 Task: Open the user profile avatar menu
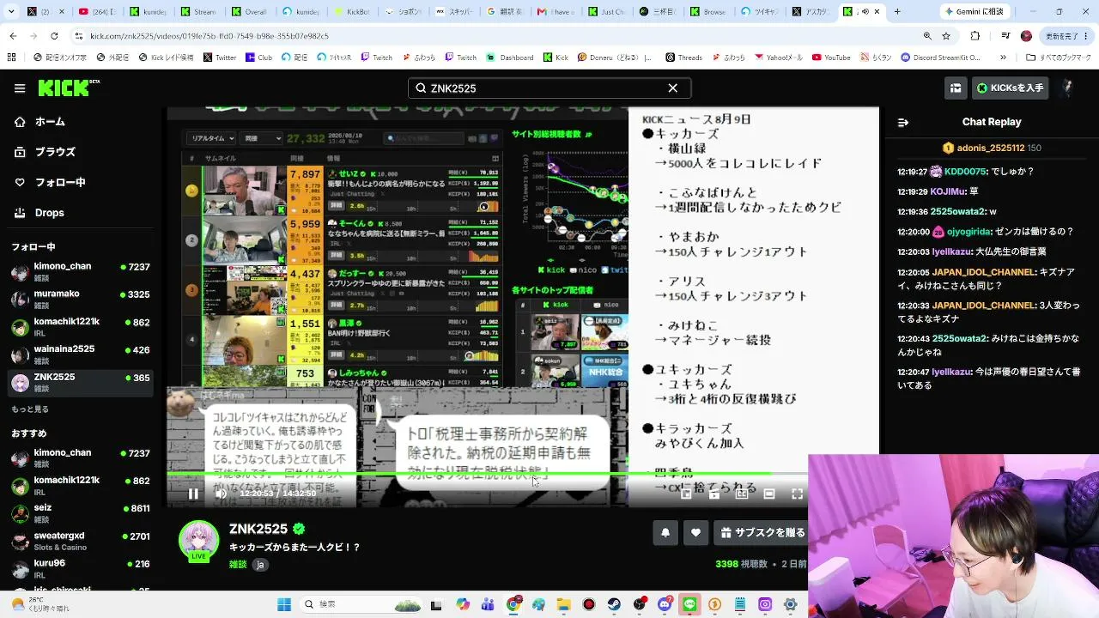(1068, 88)
